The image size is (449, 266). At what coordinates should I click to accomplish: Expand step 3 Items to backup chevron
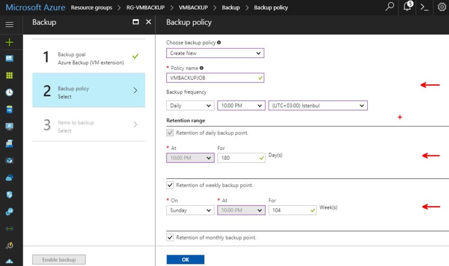(135, 124)
